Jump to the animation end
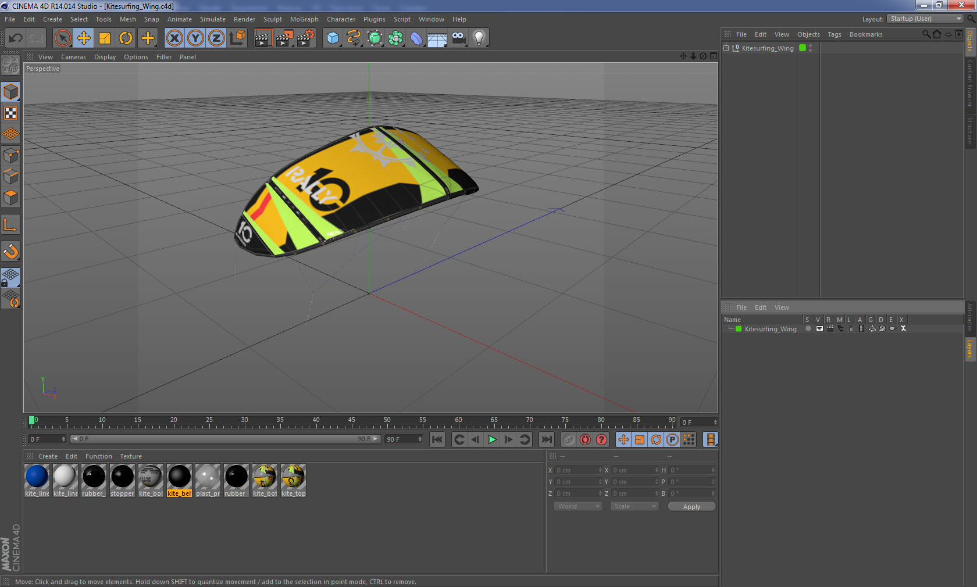 click(x=547, y=439)
